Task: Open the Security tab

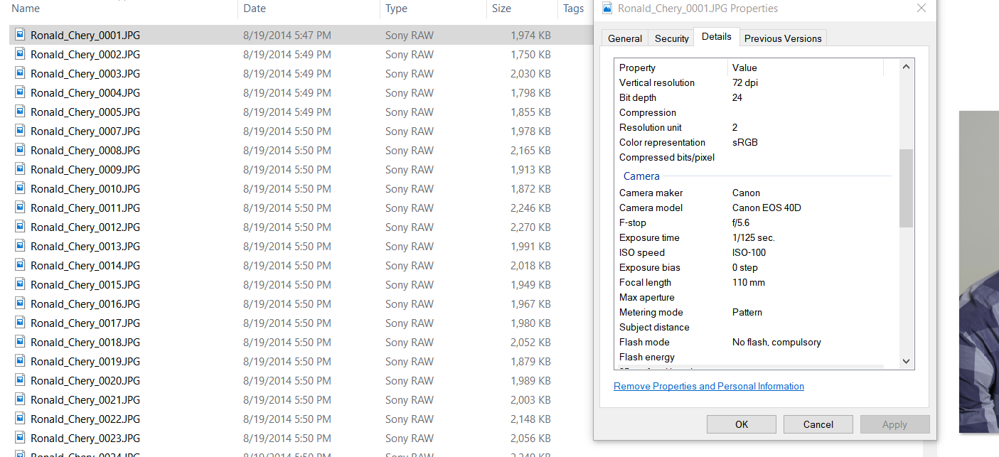Action: (x=671, y=38)
